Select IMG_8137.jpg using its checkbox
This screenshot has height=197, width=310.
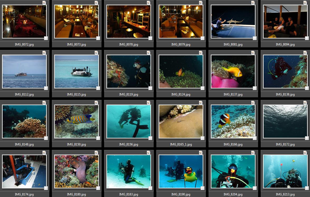(255, 88)
